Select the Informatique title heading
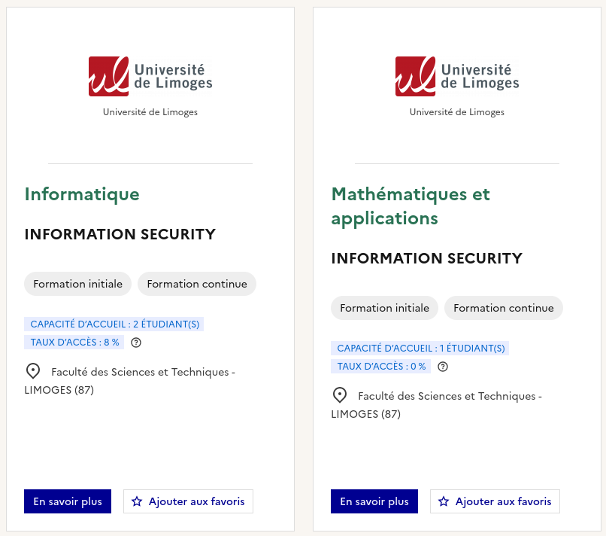The image size is (606, 536). coord(82,194)
